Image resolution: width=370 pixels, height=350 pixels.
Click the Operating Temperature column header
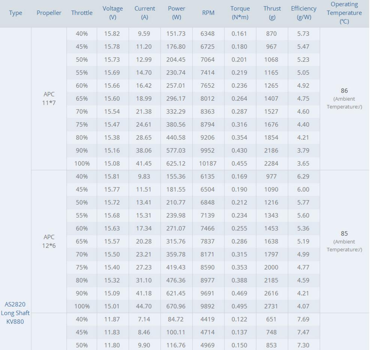point(344,13)
